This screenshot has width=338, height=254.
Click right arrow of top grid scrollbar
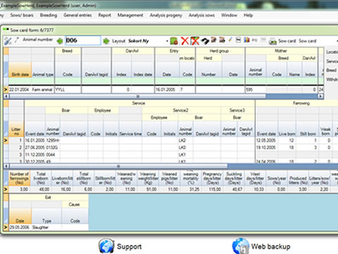[320, 96]
